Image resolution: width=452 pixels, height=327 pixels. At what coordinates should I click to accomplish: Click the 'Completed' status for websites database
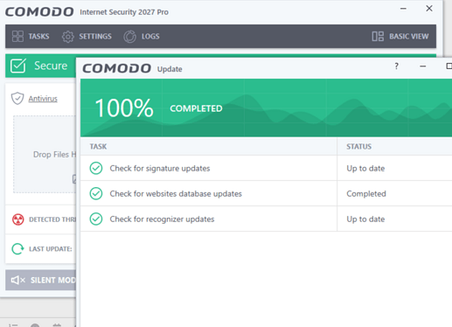pos(366,194)
